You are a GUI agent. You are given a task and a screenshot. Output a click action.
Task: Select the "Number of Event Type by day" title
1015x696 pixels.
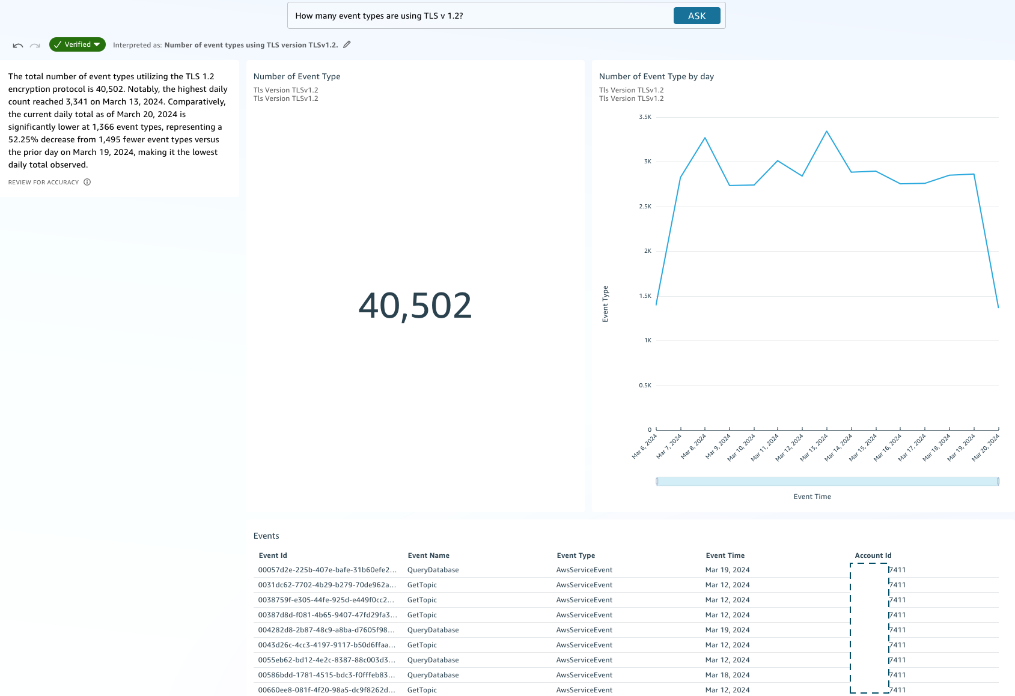tap(656, 76)
